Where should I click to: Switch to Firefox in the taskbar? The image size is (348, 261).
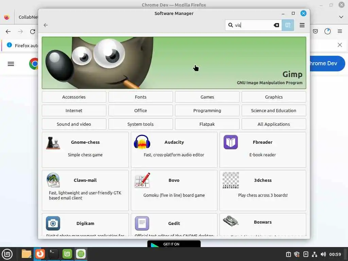click(40, 254)
